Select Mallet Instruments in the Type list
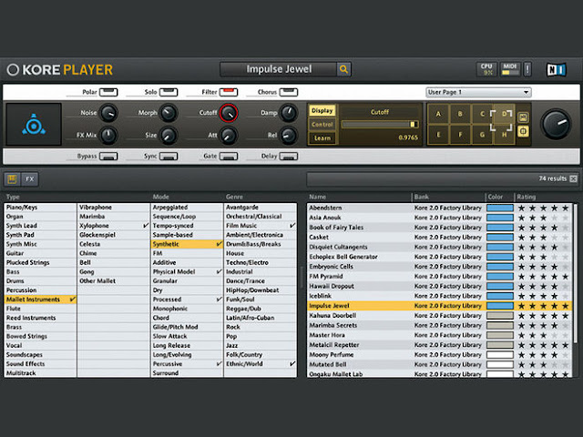The image size is (583, 437). click(x=40, y=300)
